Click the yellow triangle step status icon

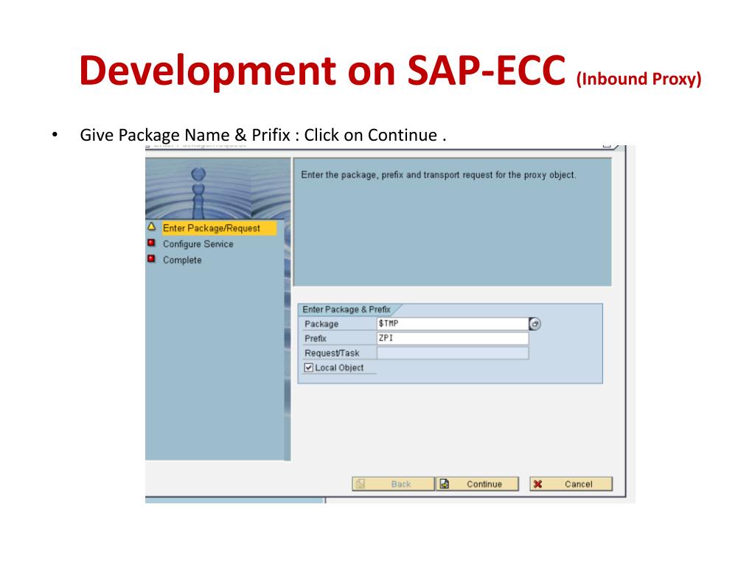pos(152,227)
